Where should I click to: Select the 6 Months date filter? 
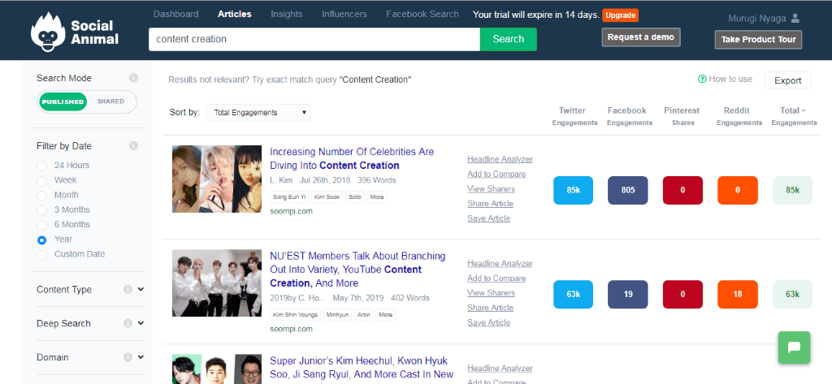coord(42,226)
